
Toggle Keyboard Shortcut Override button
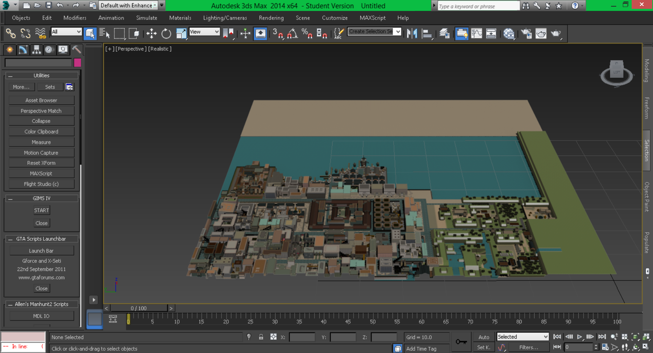click(x=260, y=33)
